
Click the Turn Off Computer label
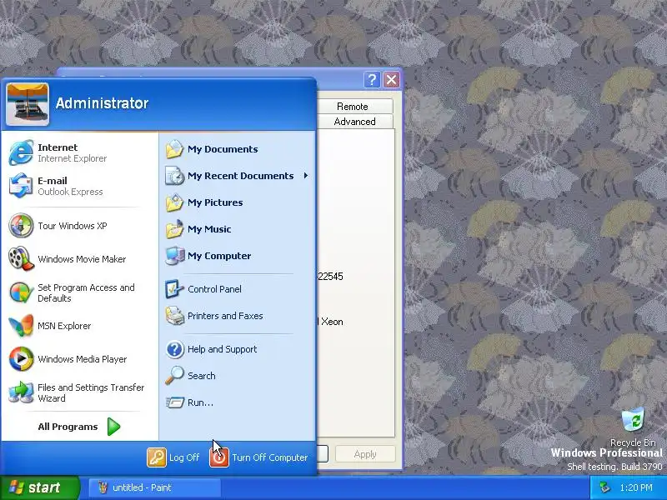click(x=269, y=457)
